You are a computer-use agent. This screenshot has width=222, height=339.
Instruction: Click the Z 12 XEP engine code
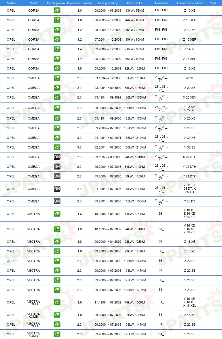coord(190,39)
